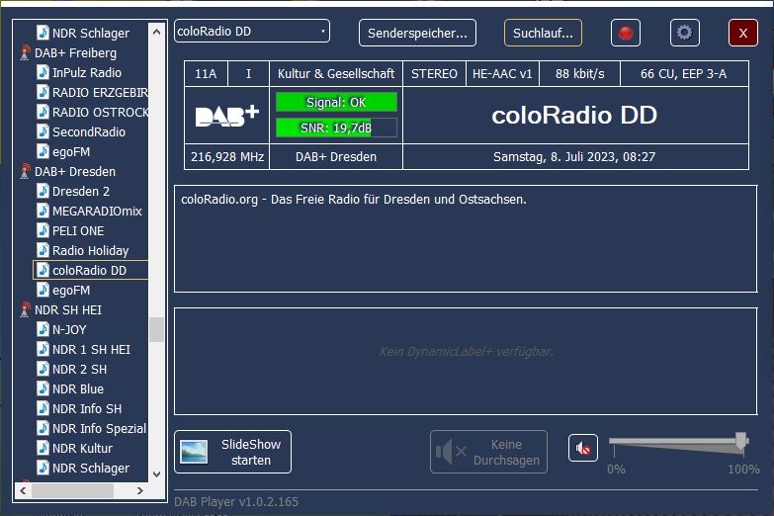Start station scan with Suchlauf button
774x516 pixels.
[x=543, y=33]
